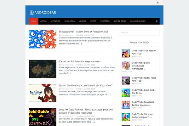The width and height of the screenshot is (189, 126).
Task: Open the Sport category
Action: (93, 21)
